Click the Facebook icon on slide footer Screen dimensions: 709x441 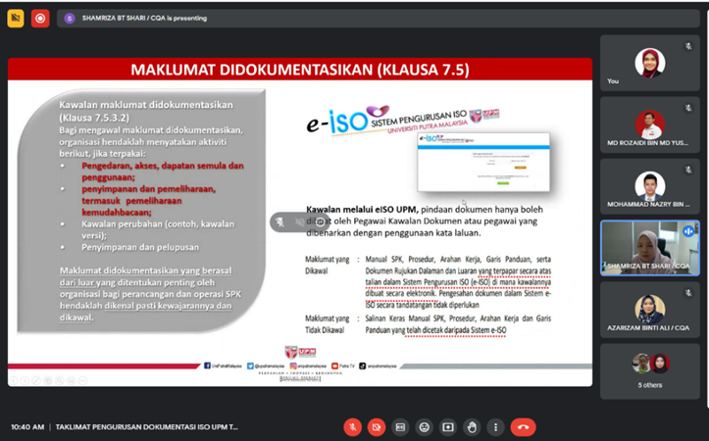[x=207, y=366]
